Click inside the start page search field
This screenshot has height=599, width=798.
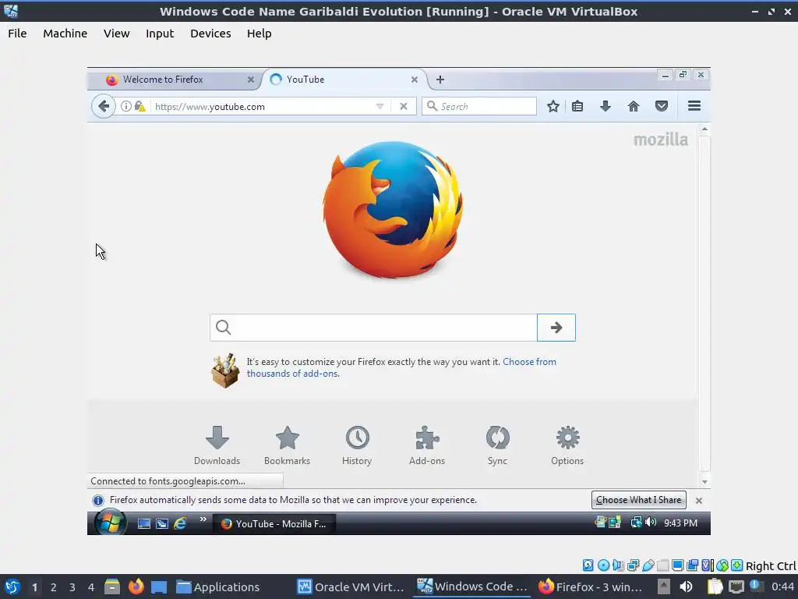coord(373,328)
